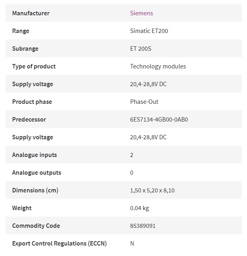Screen dimensions: 247x256
Task: Click the Type of product label
Action: (x=34, y=66)
